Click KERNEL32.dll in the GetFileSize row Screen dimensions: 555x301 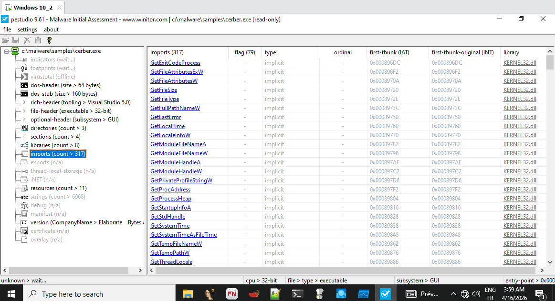pos(520,90)
